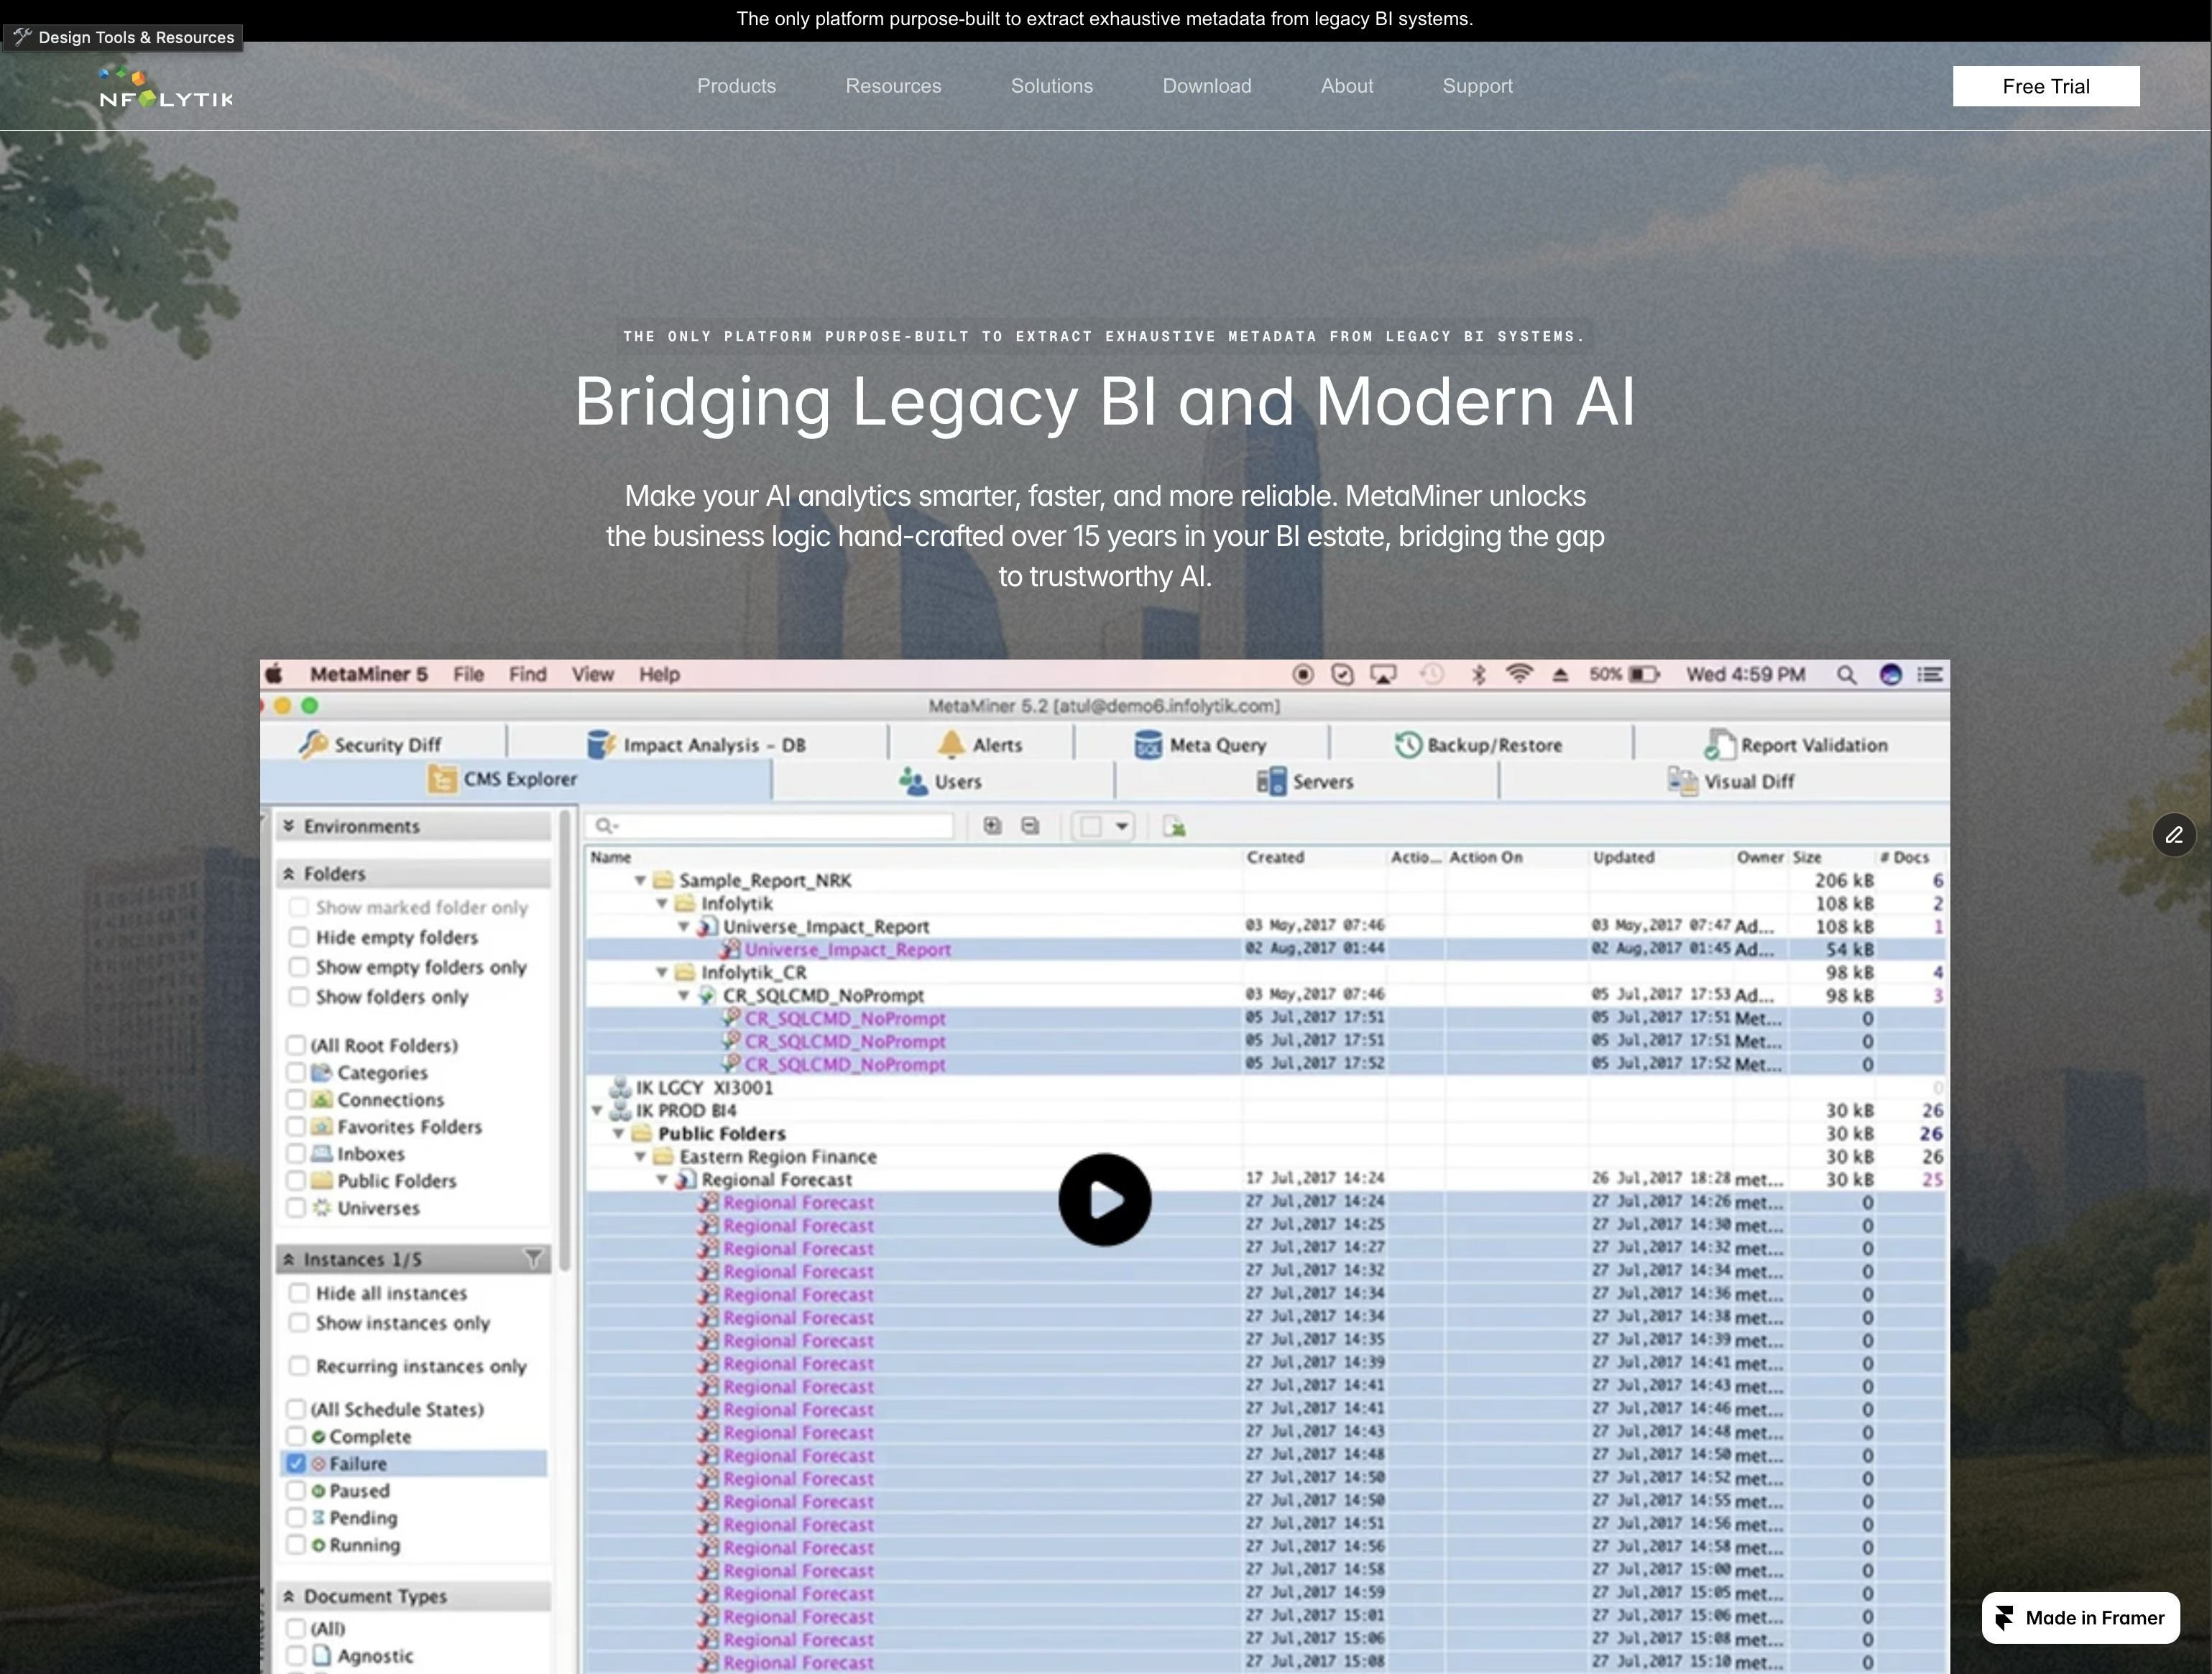Collapse the Folders panel
The width and height of the screenshot is (2212, 1674).
tap(289, 874)
